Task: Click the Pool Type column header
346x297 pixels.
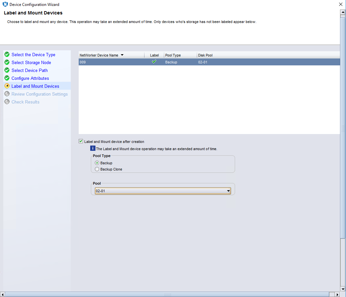Action: (173, 55)
